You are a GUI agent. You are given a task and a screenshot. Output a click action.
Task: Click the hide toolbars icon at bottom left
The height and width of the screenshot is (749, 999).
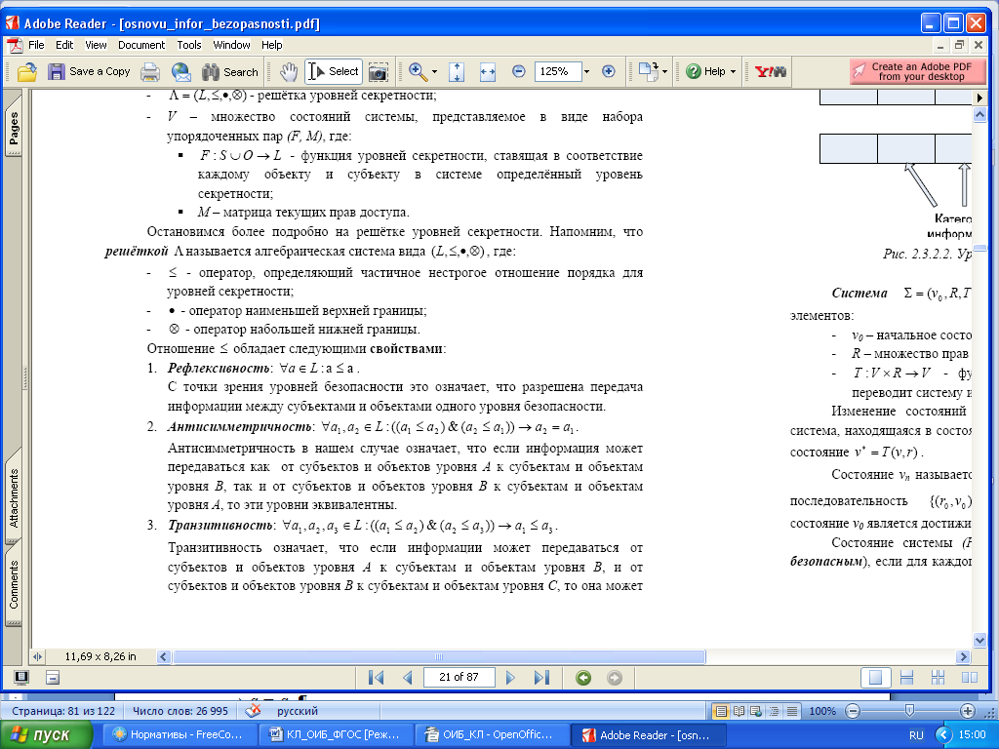[53, 677]
